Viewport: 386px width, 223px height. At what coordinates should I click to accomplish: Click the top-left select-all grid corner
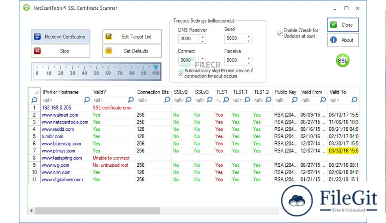(x=35, y=92)
